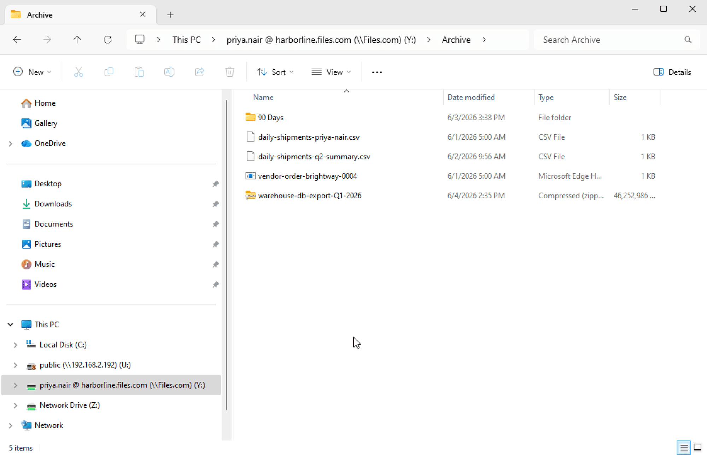Open Videos quick access folder
Viewport: 707px width, 455px height.
[39, 284]
